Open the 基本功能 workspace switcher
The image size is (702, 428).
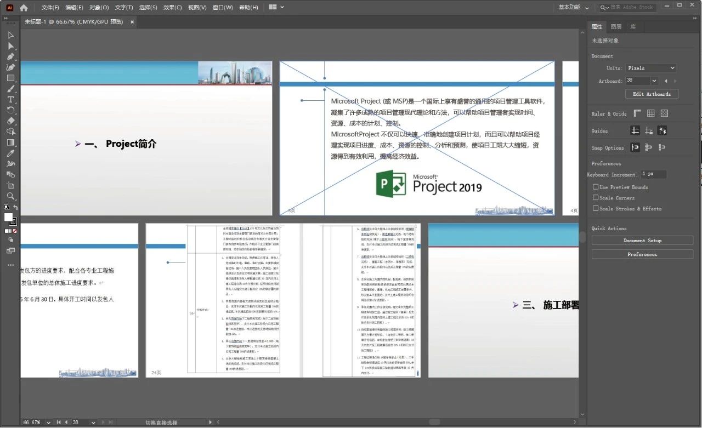click(x=574, y=7)
